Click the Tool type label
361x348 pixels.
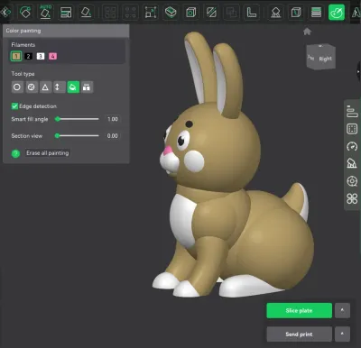23,74
